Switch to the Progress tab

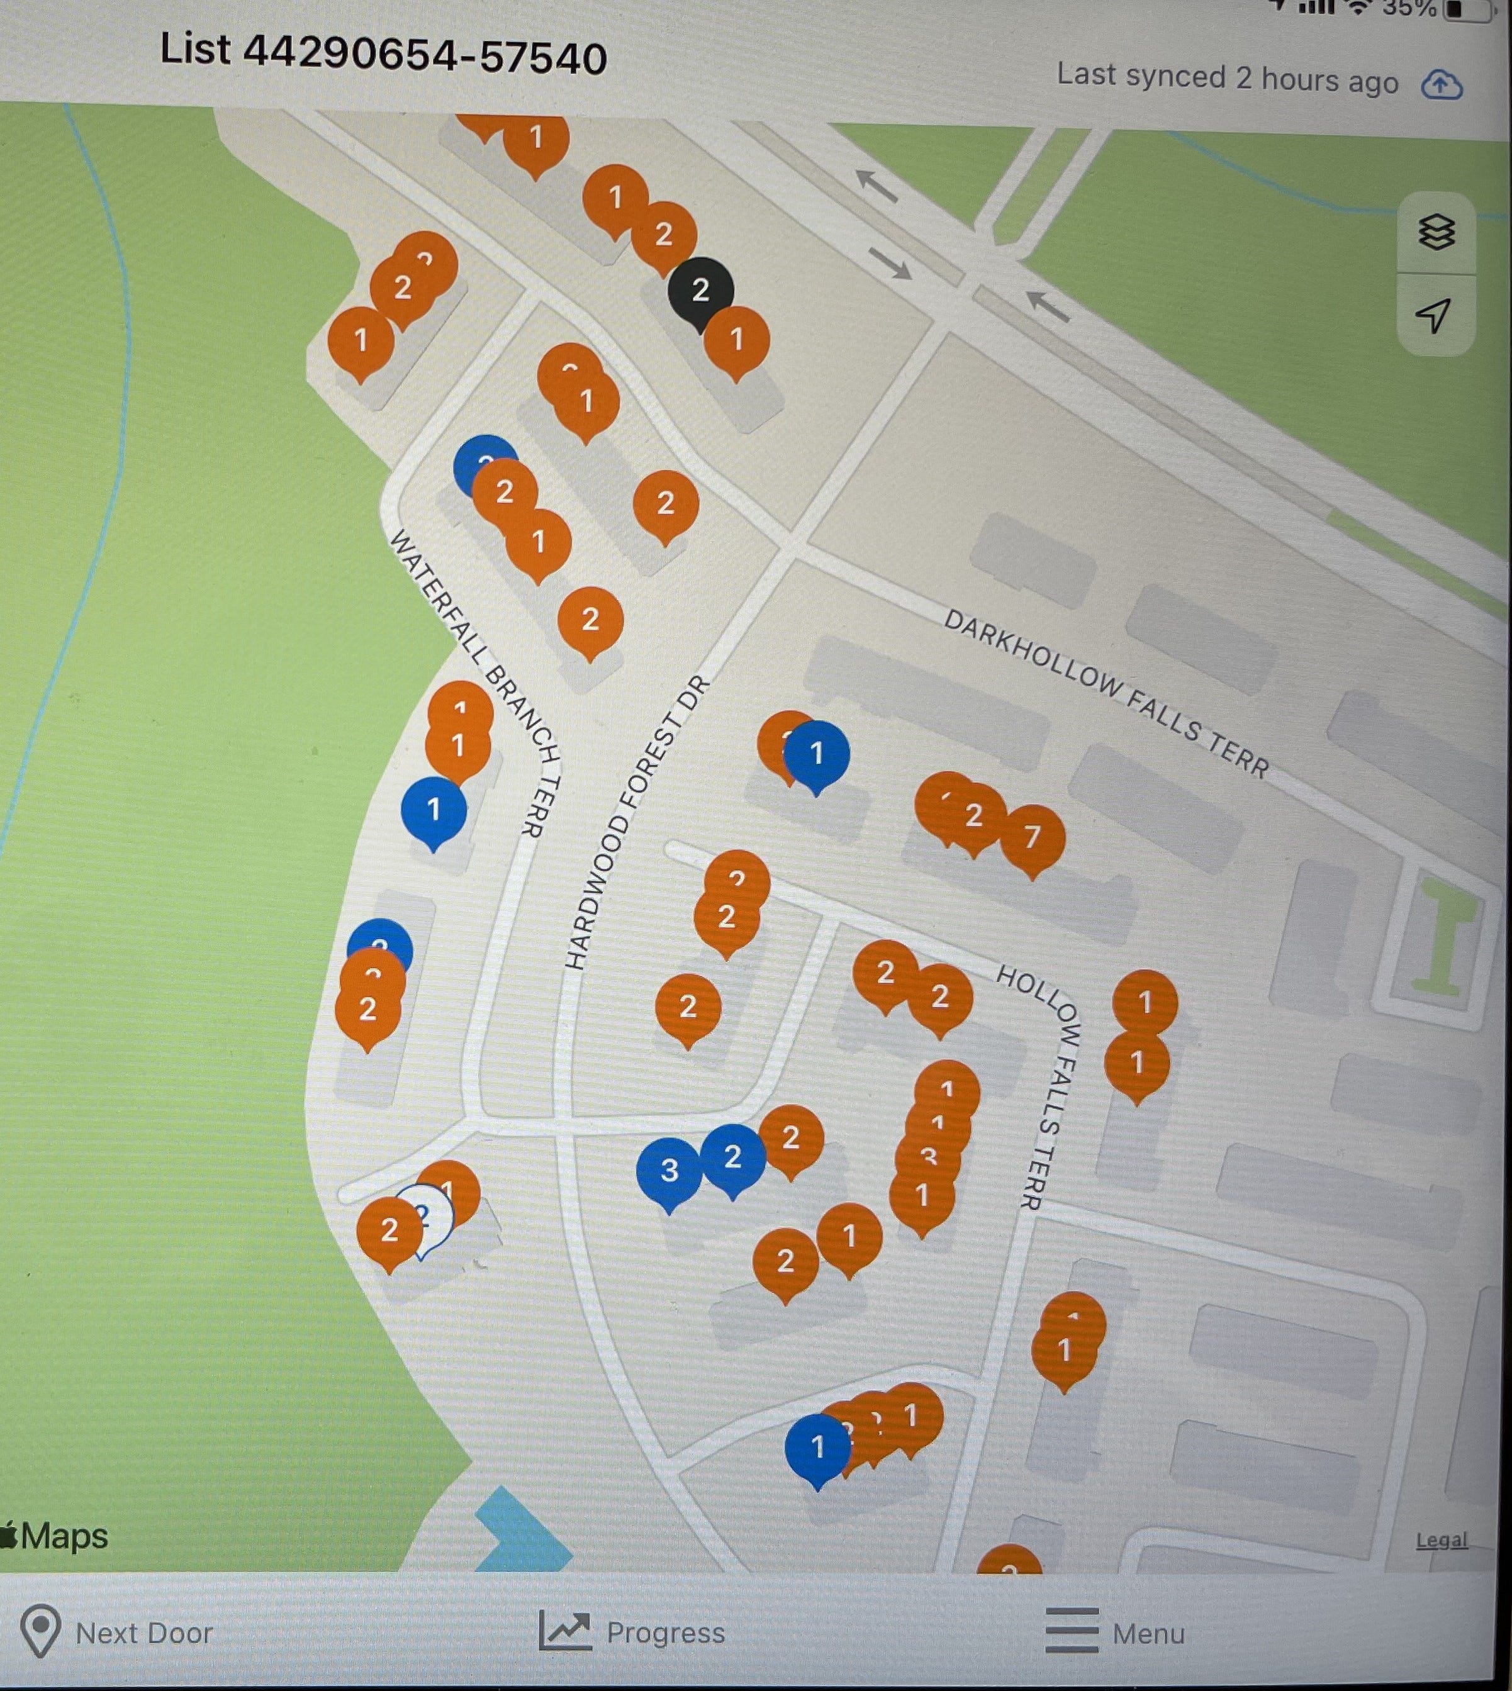632,1631
